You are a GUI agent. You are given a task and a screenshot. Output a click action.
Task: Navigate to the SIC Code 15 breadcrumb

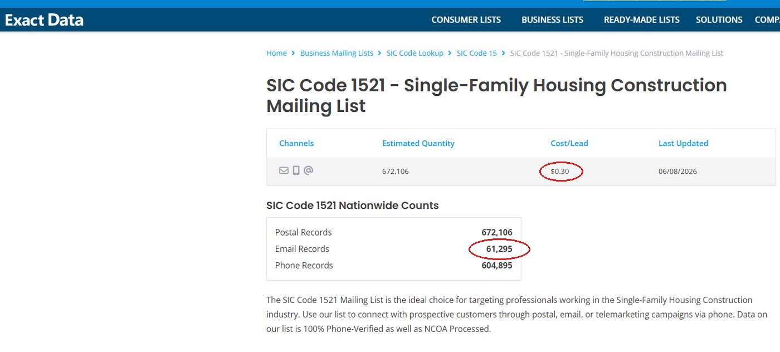point(477,53)
